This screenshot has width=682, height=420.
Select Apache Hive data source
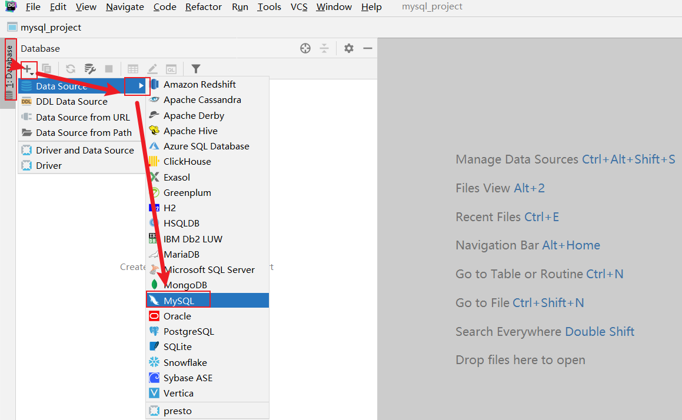point(208,131)
